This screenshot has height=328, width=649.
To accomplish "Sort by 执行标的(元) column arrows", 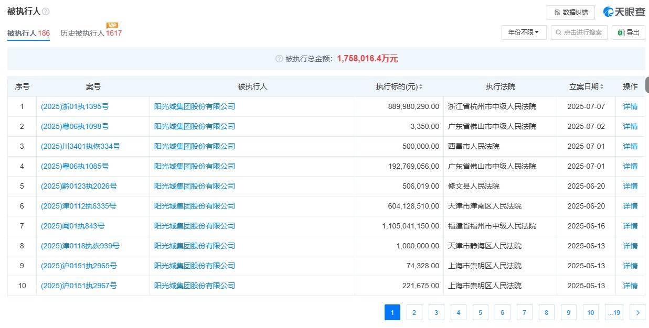I will coord(421,87).
